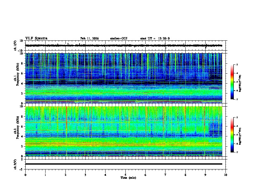The height and width of the screenshot is (196, 254).
Task: Click time axis tick label '0'
Action: tap(25, 175)
